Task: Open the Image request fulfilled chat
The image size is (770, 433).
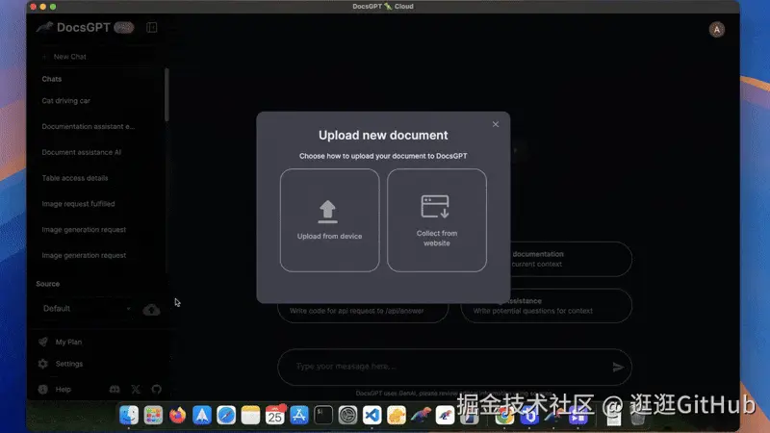Action: point(78,204)
